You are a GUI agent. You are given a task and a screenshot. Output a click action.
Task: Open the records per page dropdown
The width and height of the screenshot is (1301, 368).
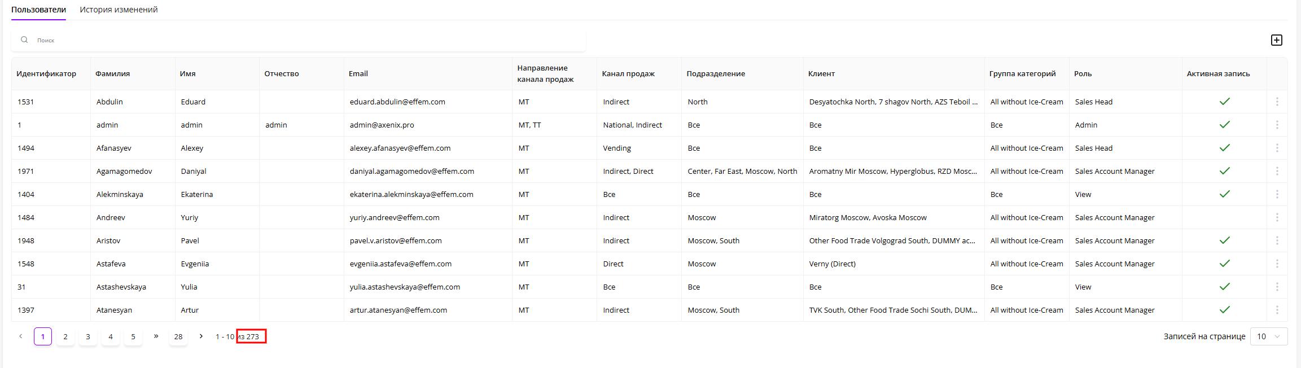1268,336
